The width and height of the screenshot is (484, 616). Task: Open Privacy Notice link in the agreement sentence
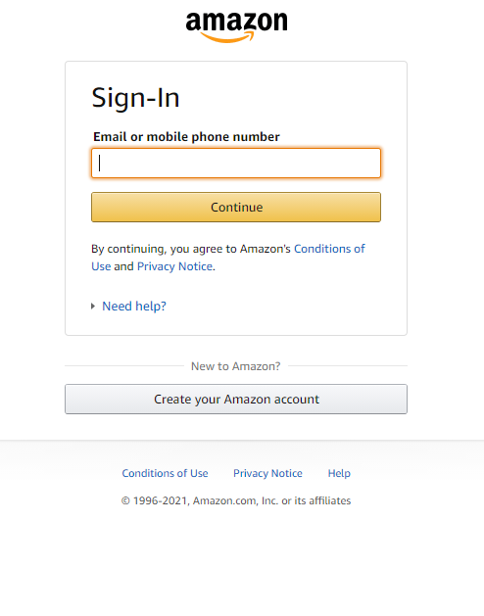pyautogui.click(x=174, y=266)
